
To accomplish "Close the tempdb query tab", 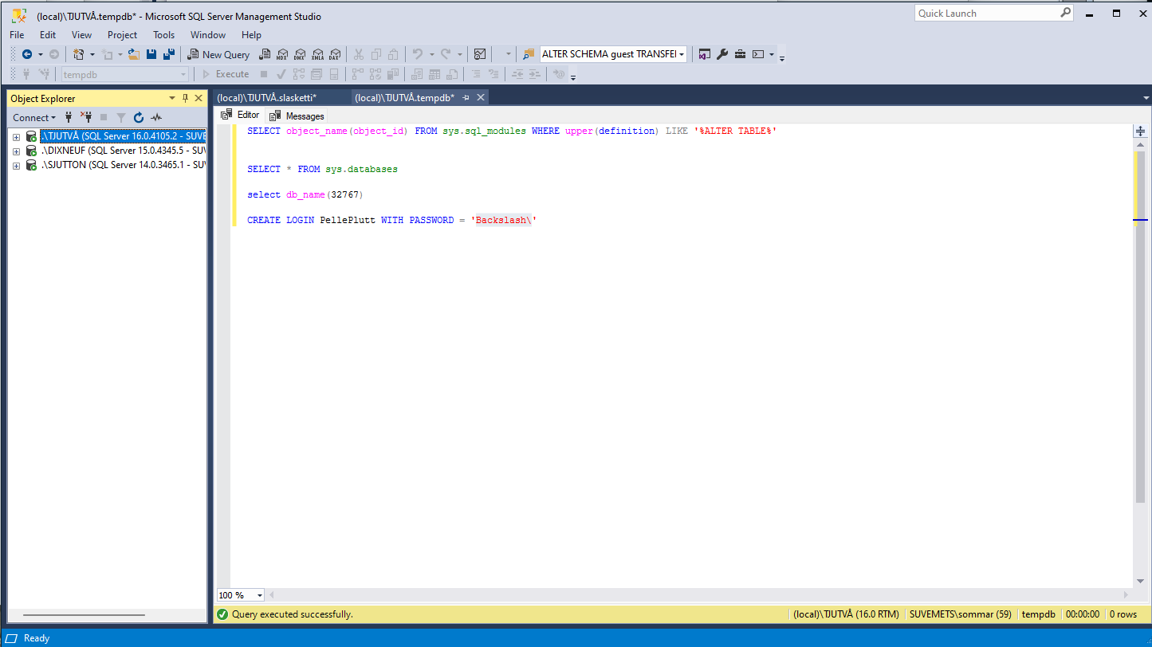I will (481, 97).
